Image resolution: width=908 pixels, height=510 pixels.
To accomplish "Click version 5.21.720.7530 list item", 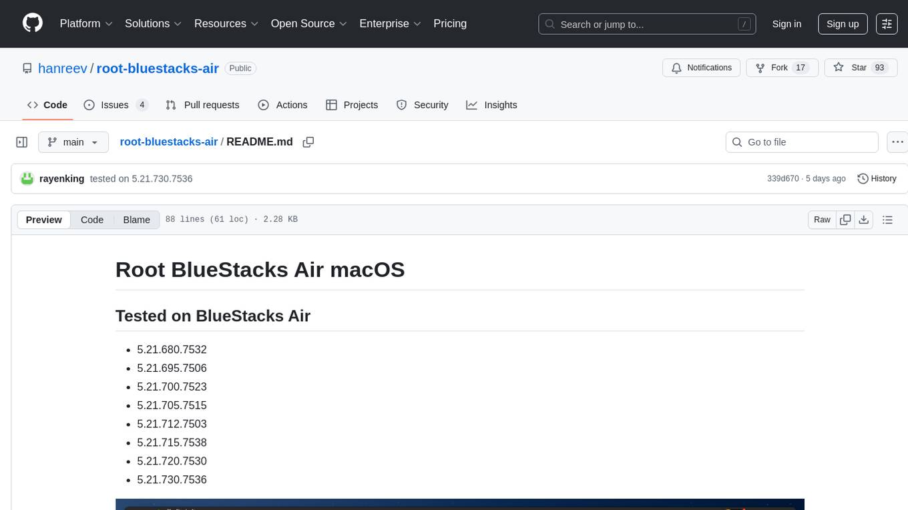I will tap(172, 461).
